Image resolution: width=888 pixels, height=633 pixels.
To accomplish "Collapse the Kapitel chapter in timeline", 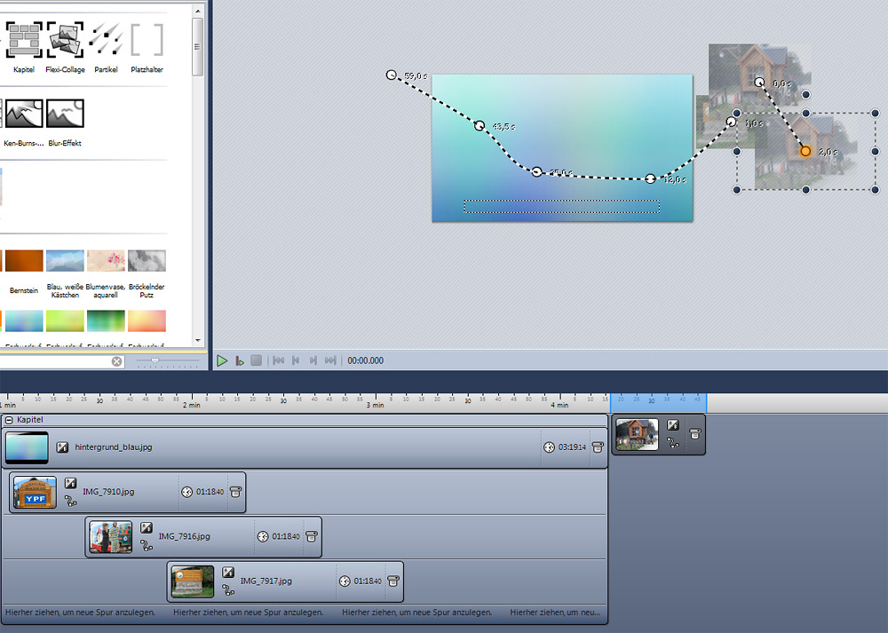I will (9, 420).
